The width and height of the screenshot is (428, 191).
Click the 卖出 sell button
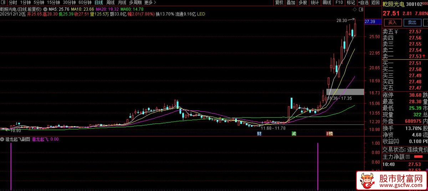click(x=412, y=22)
